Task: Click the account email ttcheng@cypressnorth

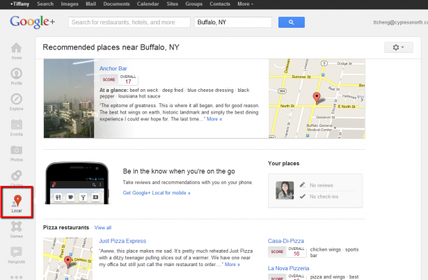Action: coord(400,22)
